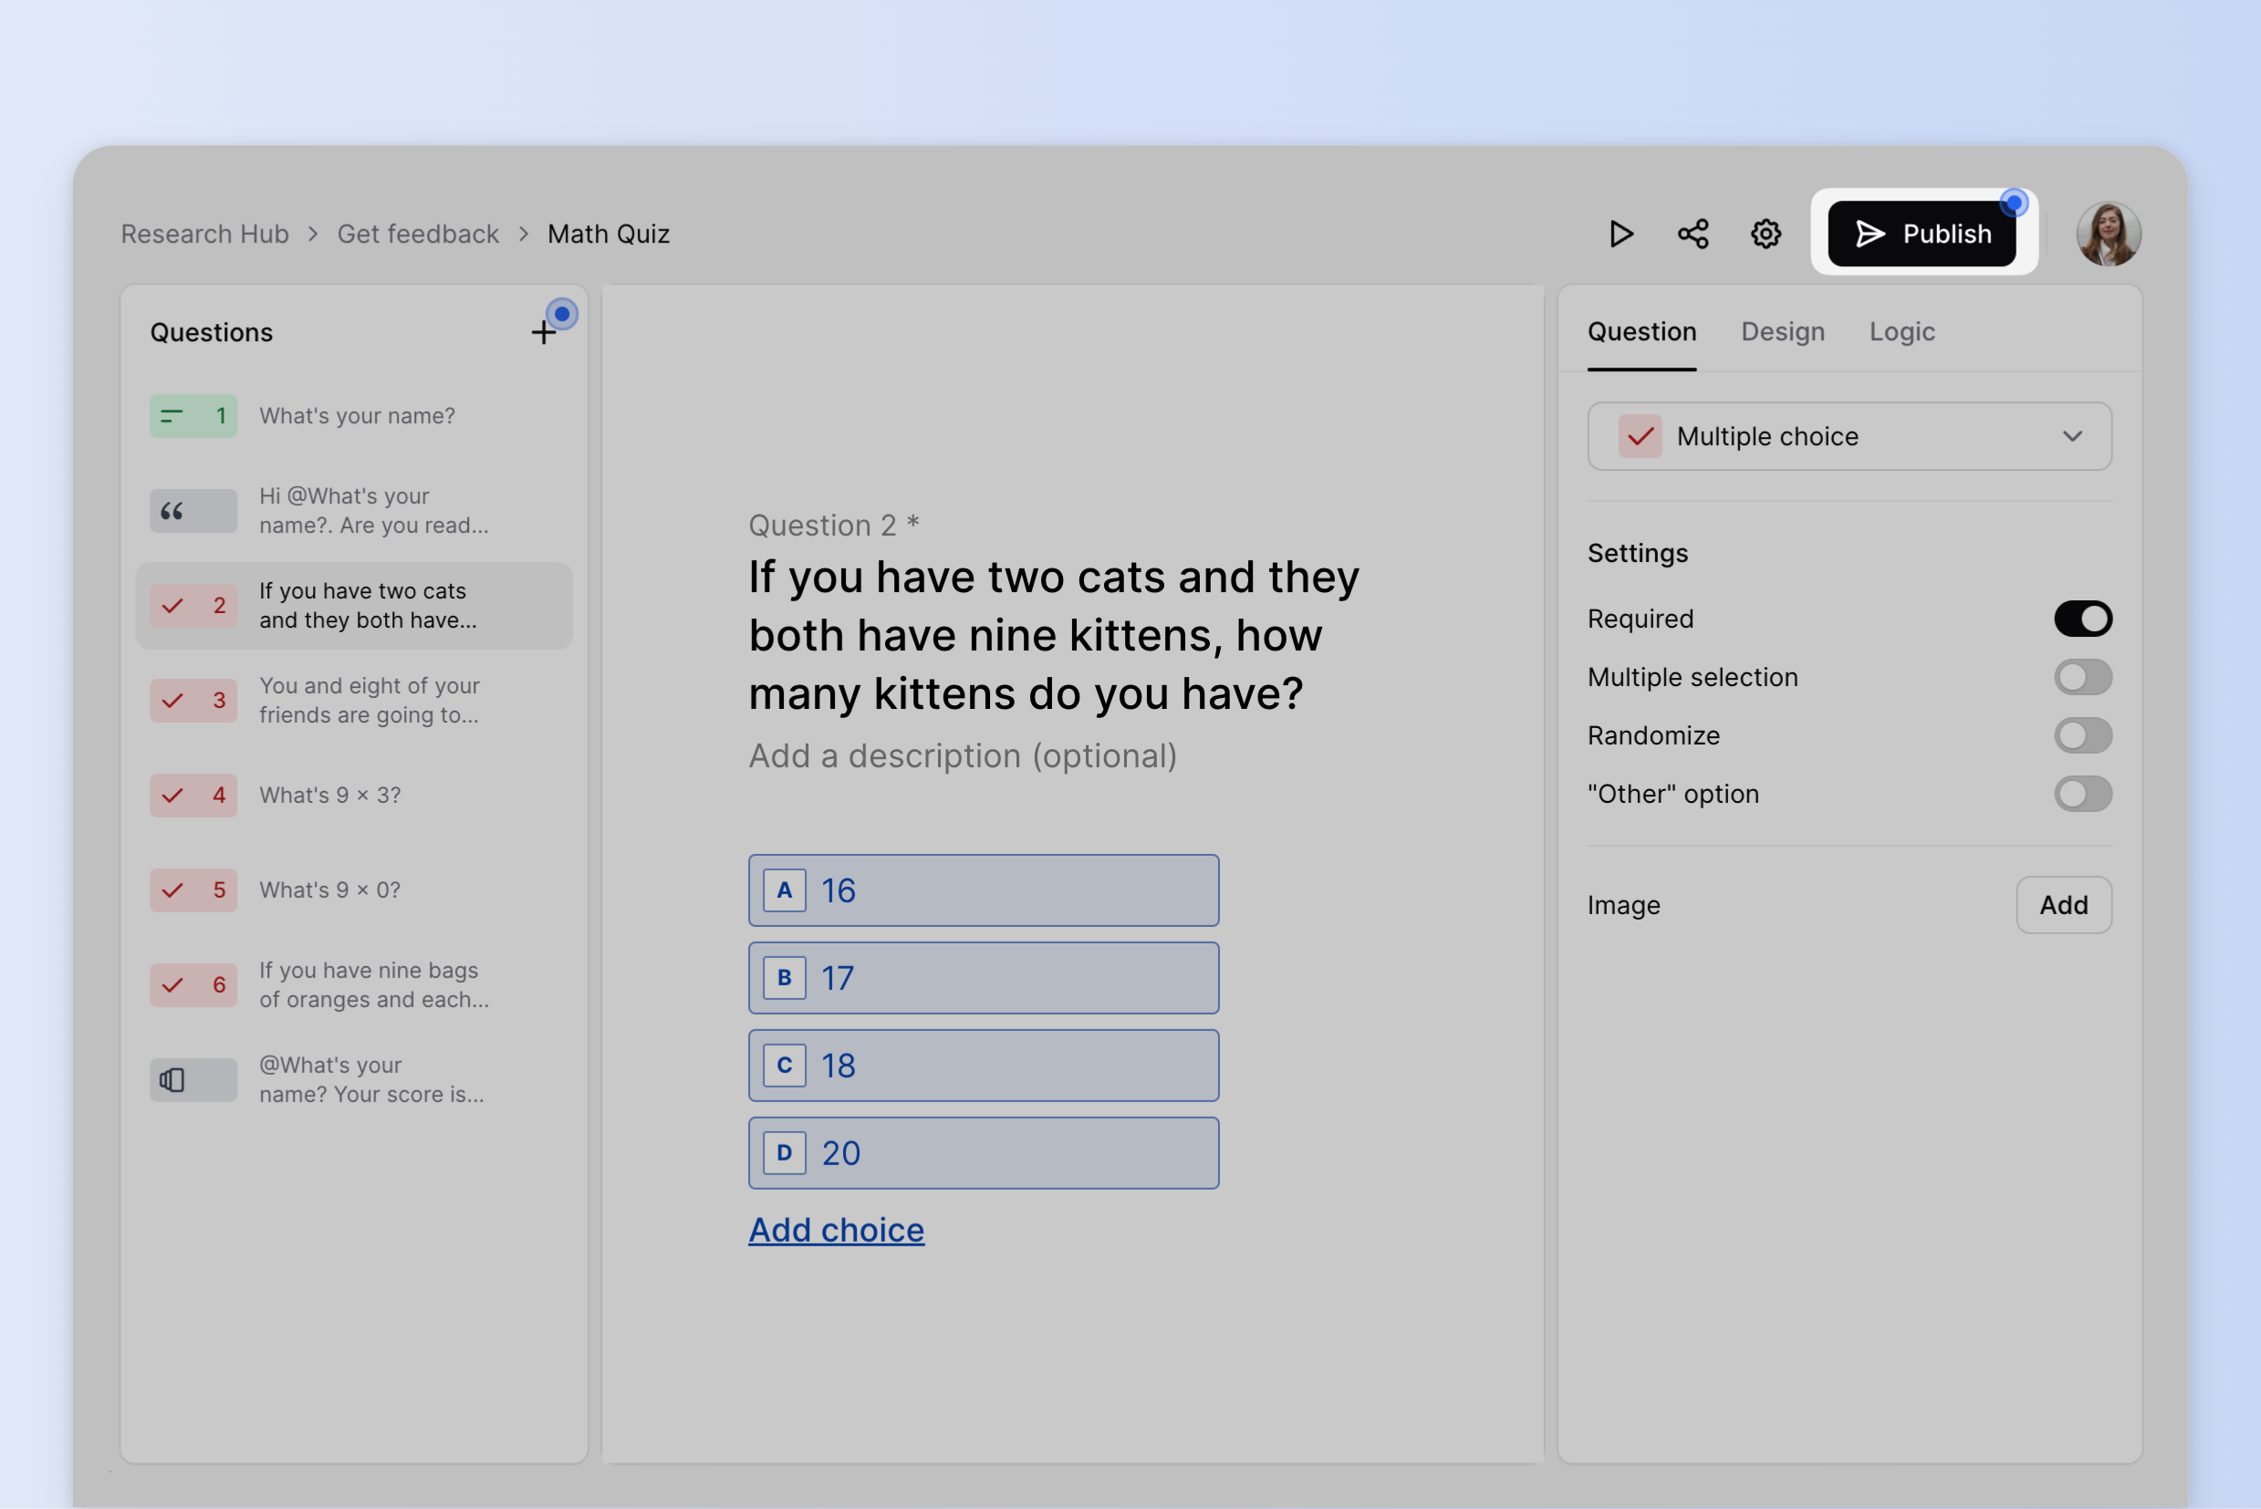Open question 6 about nine bags of oranges

pyautogui.click(x=369, y=984)
